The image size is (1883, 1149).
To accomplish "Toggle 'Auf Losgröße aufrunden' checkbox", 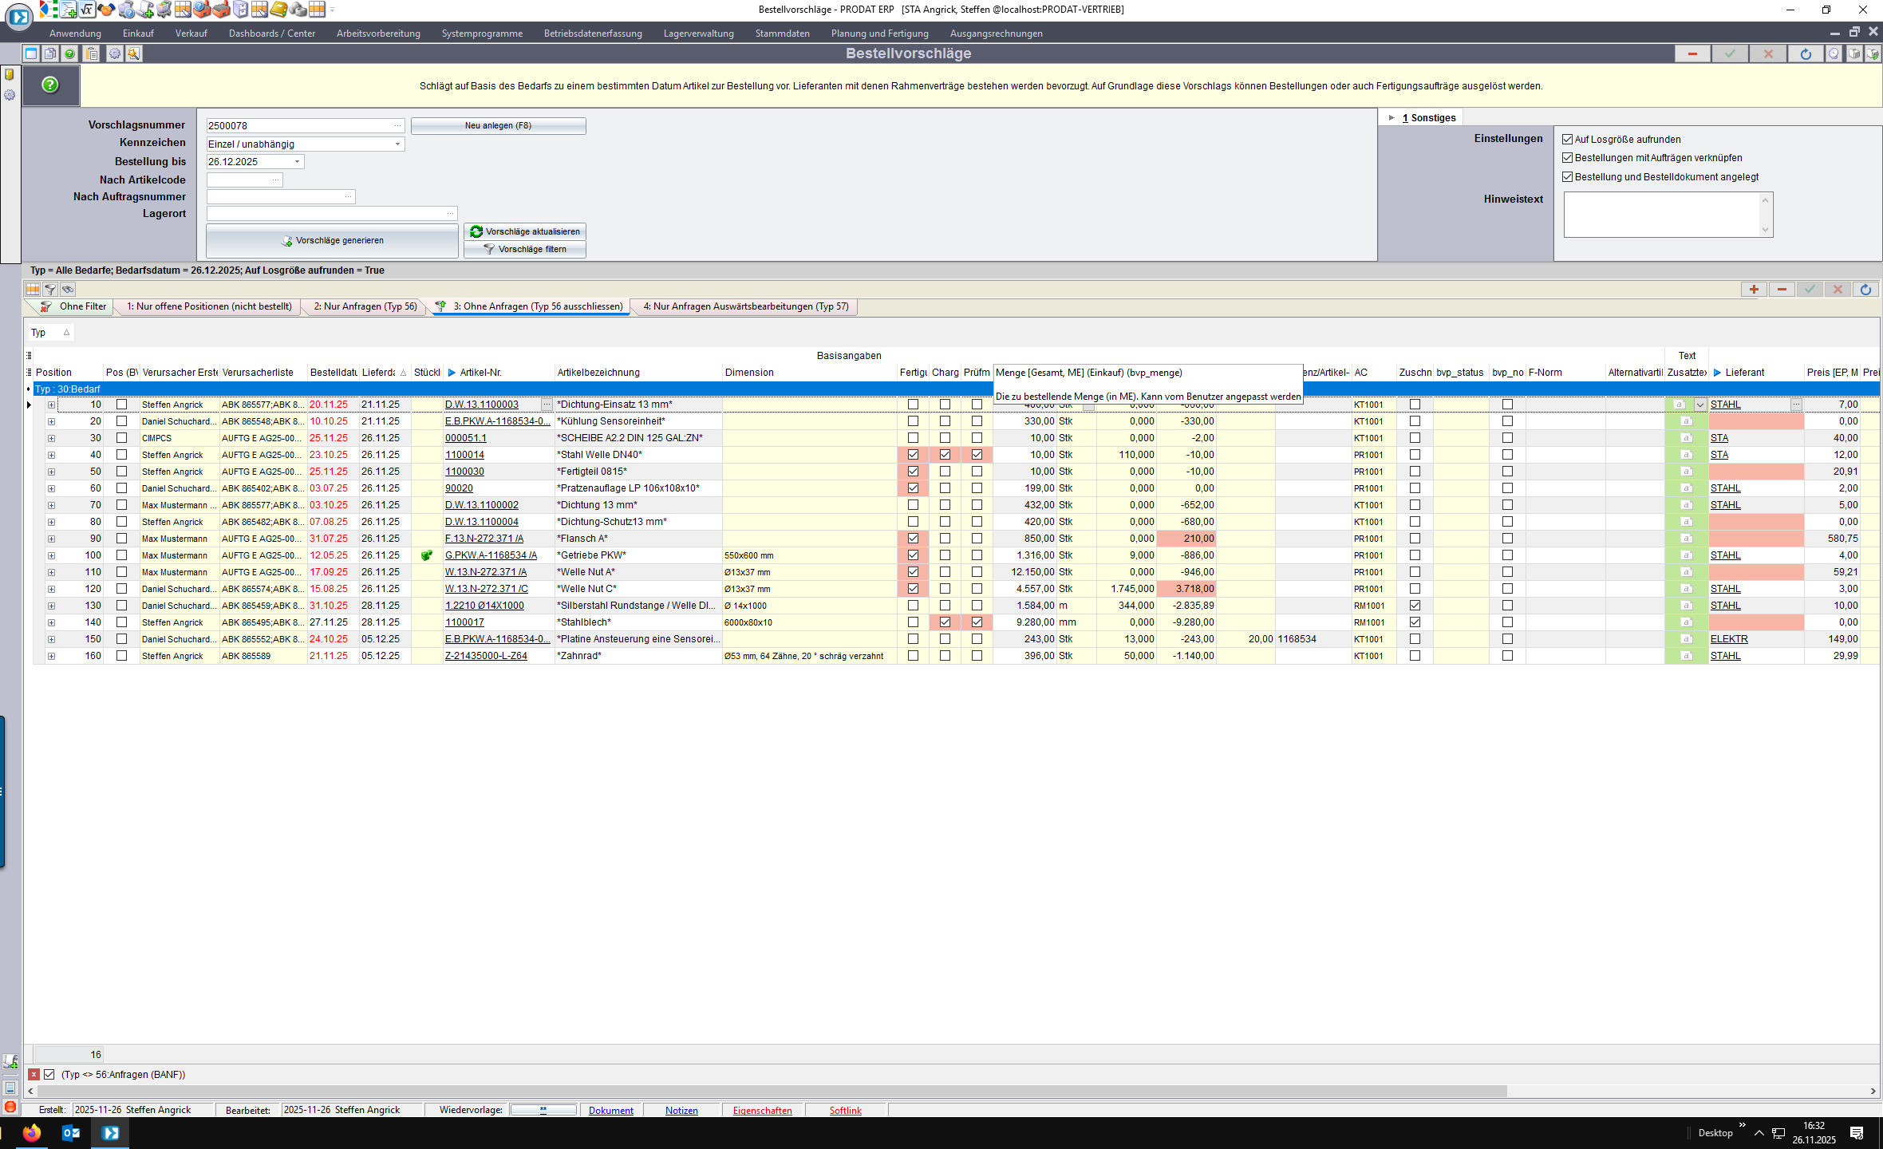I will (1567, 139).
